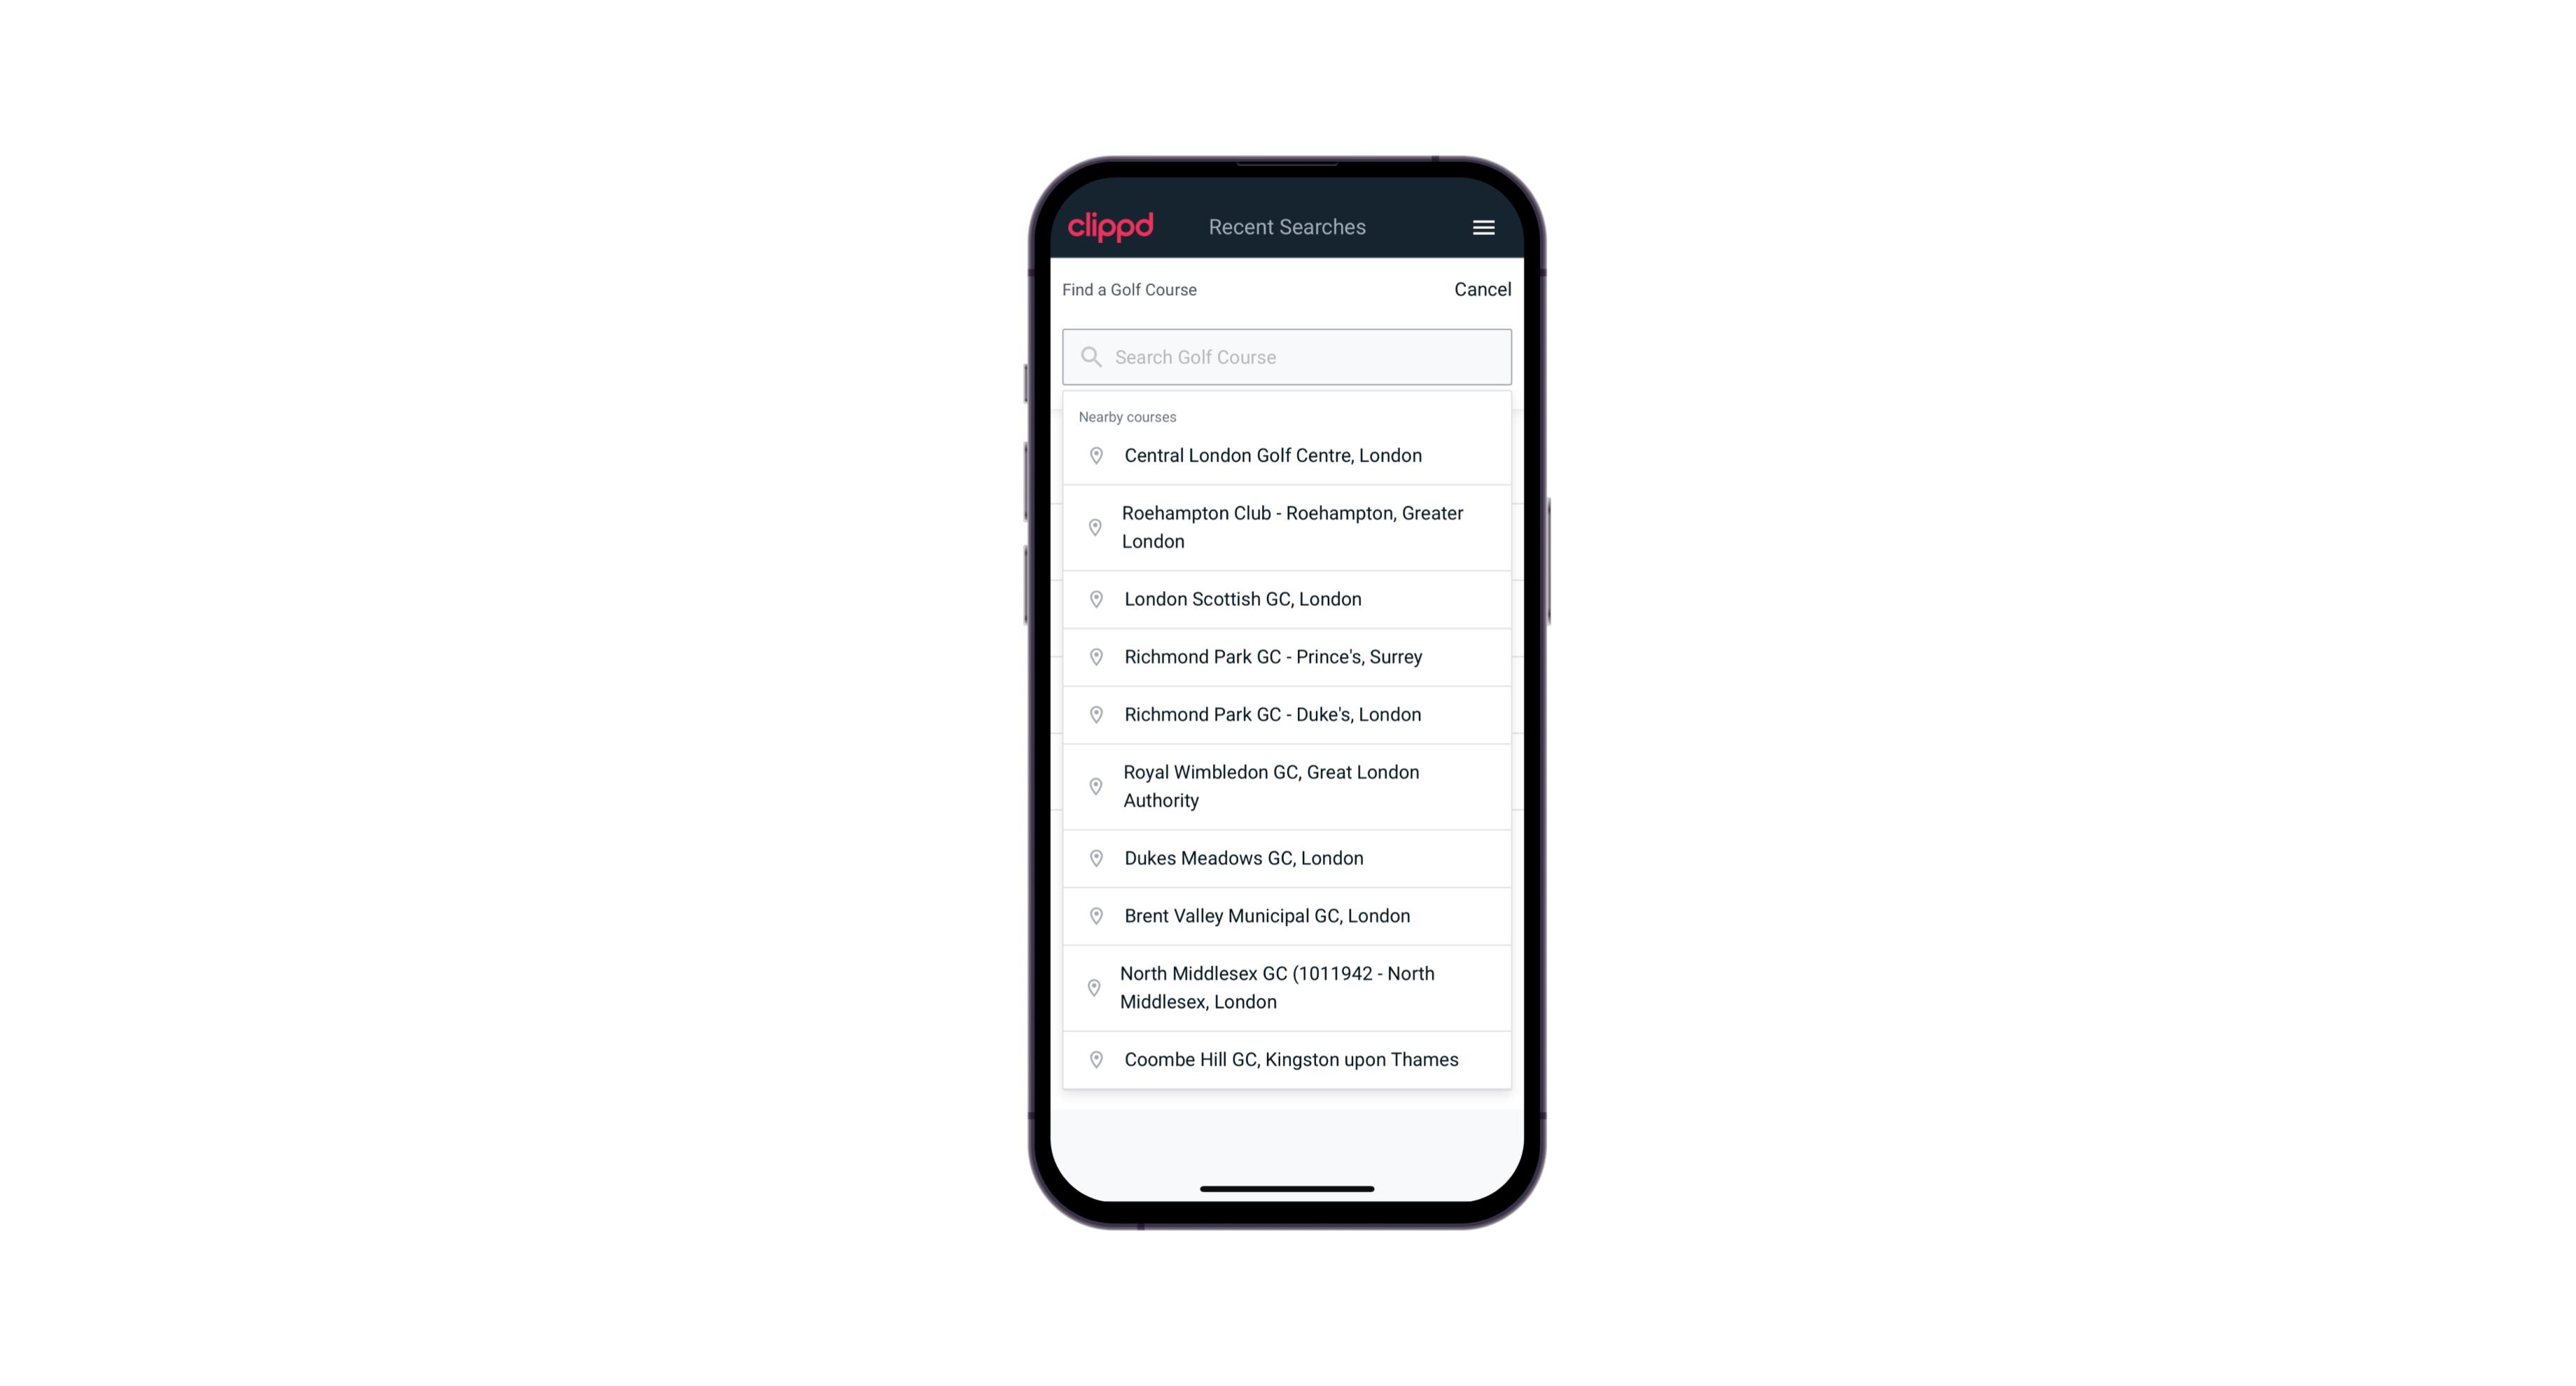Select Brent Valley Municipal GC, London
Image resolution: width=2576 pixels, height=1386 pixels.
tap(1287, 915)
